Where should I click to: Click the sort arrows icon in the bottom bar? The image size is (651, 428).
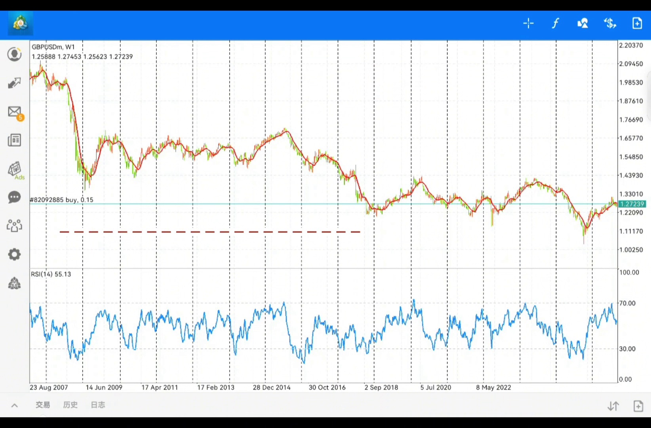coord(613,406)
